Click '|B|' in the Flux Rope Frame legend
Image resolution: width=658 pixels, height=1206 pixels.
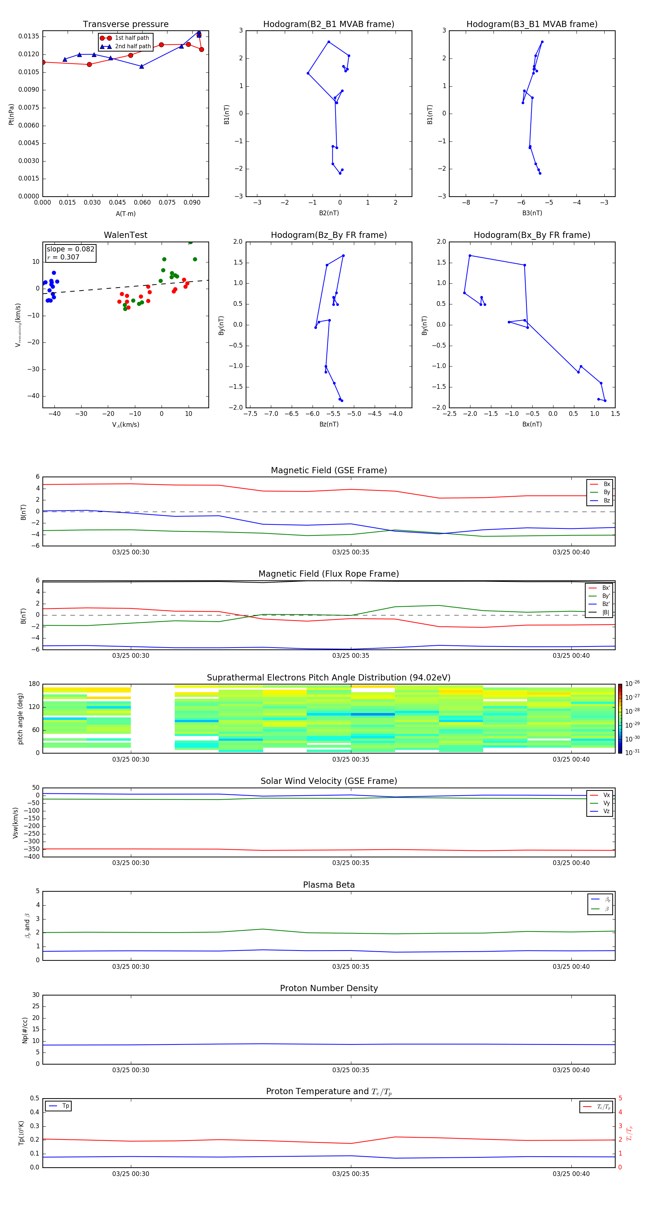[606, 613]
